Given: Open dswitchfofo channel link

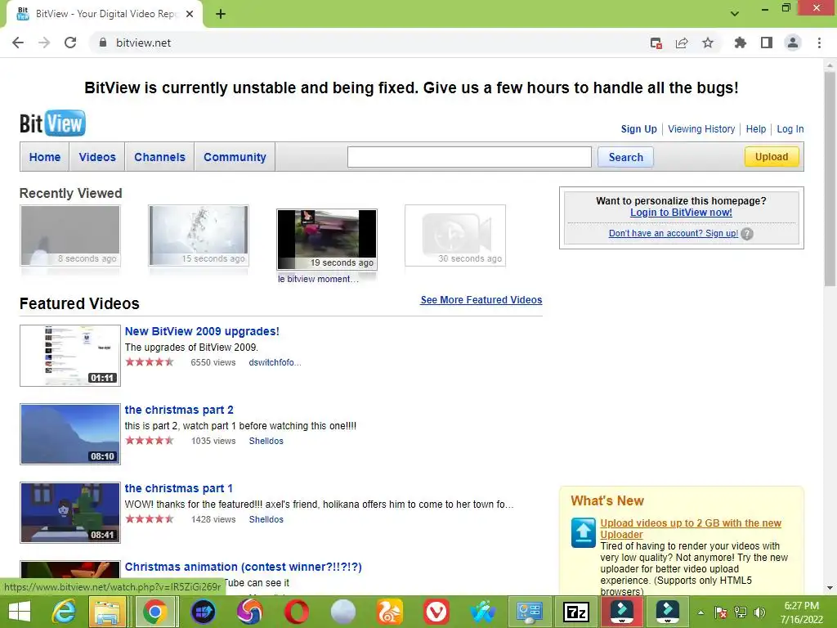Looking at the screenshot, I should [275, 362].
